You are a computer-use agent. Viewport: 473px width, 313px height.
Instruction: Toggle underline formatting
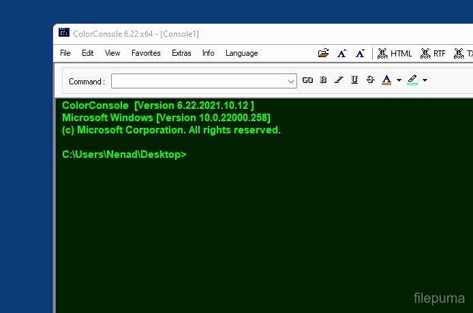[354, 80]
